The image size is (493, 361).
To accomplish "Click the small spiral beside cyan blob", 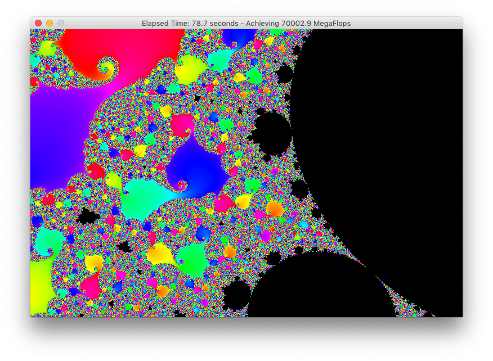I will tap(181, 184).
